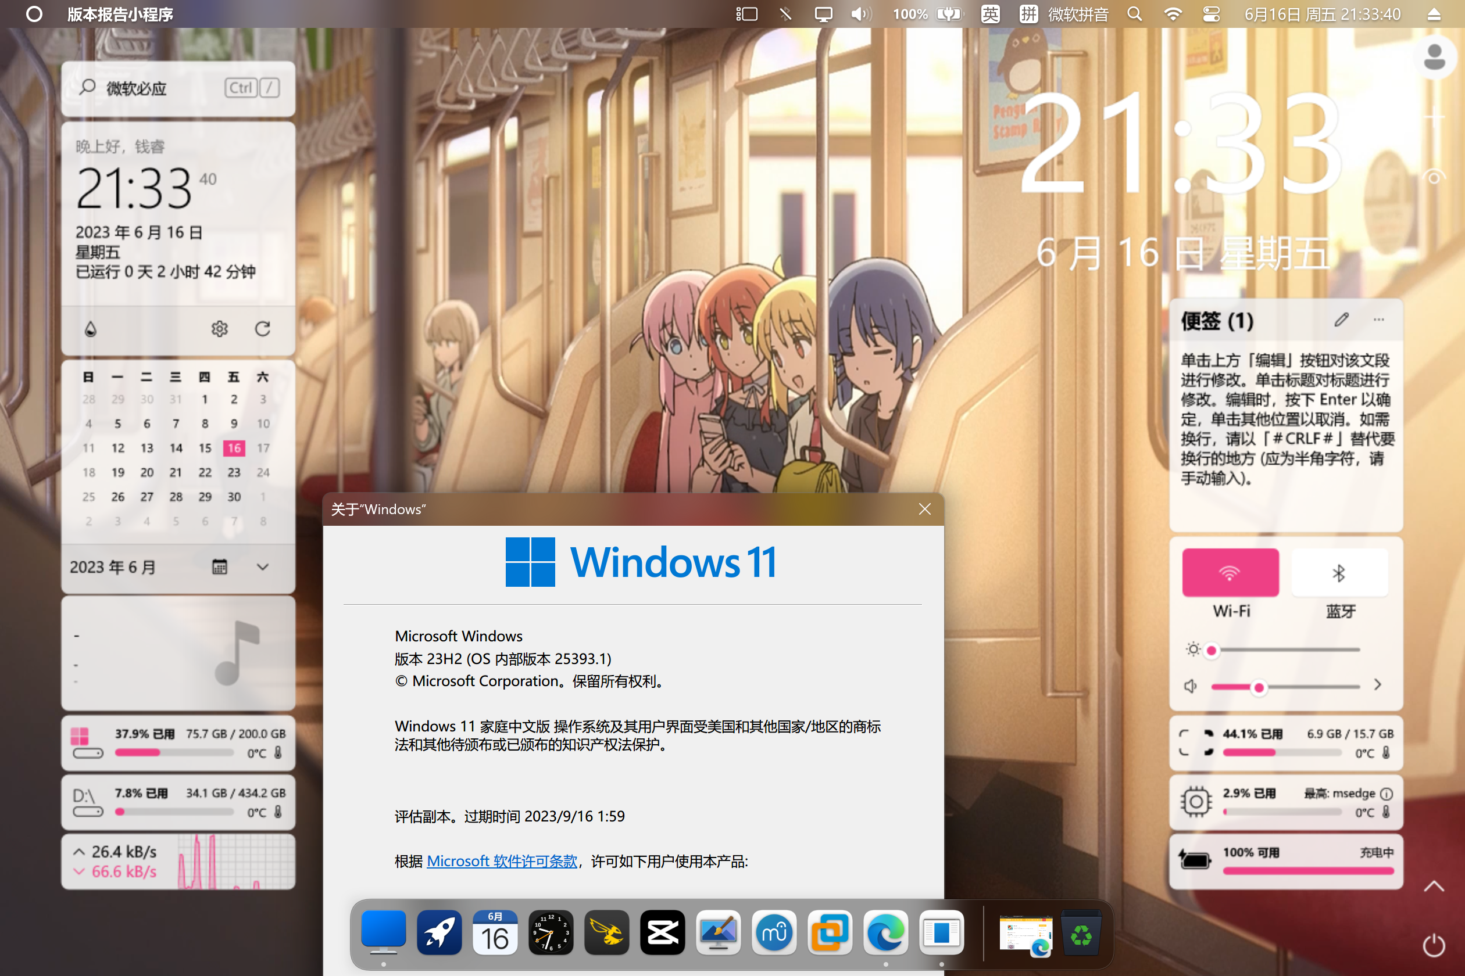The height and width of the screenshot is (976, 1465).
Task: Select date 16 in the calendar widget
Action: point(234,448)
